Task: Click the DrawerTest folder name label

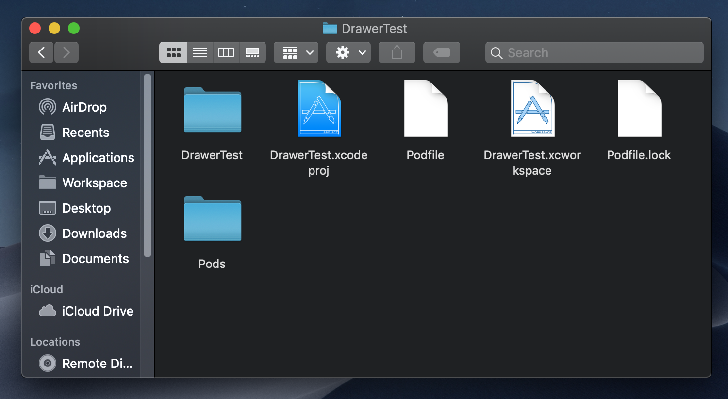Action: point(212,155)
